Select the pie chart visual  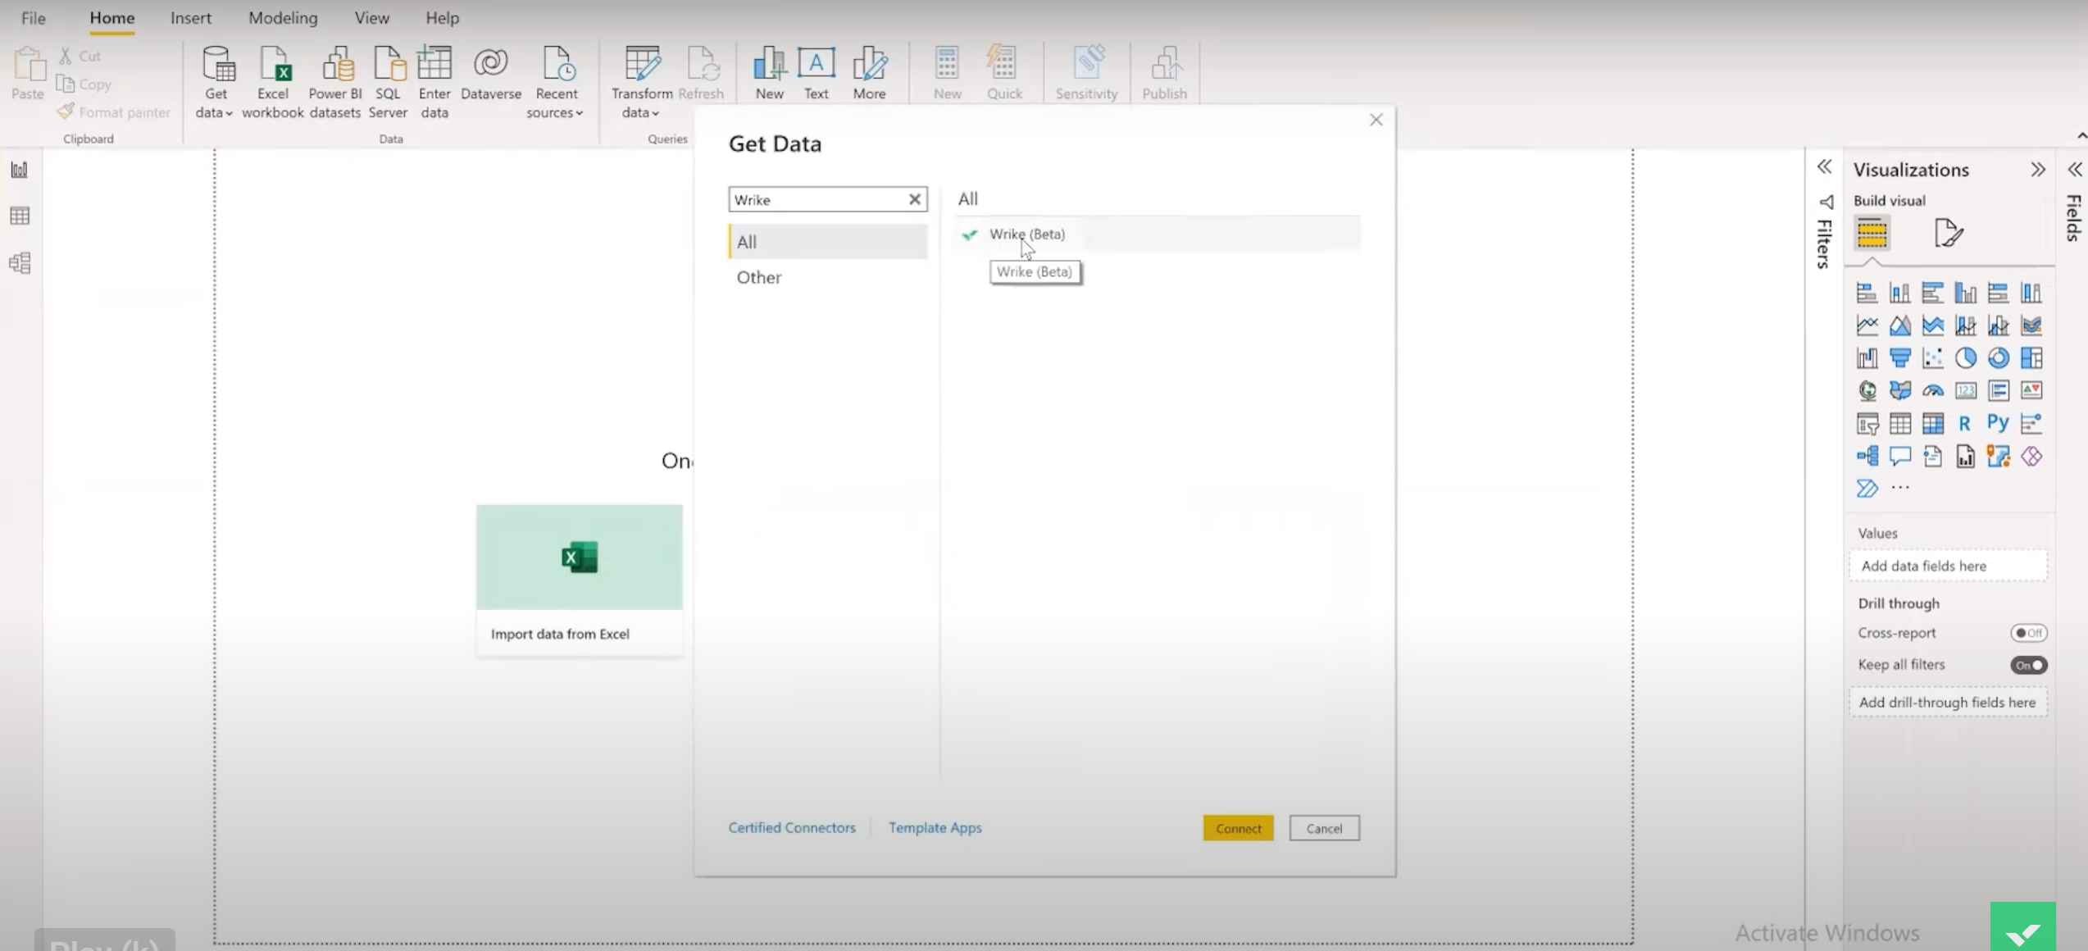1965,358
